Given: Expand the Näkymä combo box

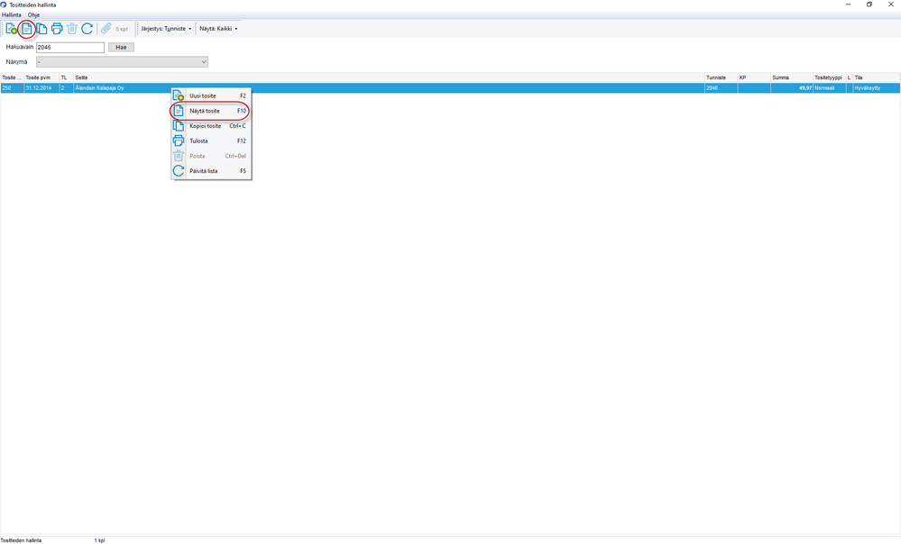Looking at the screenshot, I should 204,62.
